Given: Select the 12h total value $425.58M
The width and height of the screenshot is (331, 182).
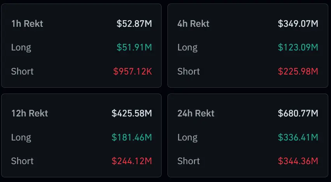Looking at the screenshot, I should point(132,113).
